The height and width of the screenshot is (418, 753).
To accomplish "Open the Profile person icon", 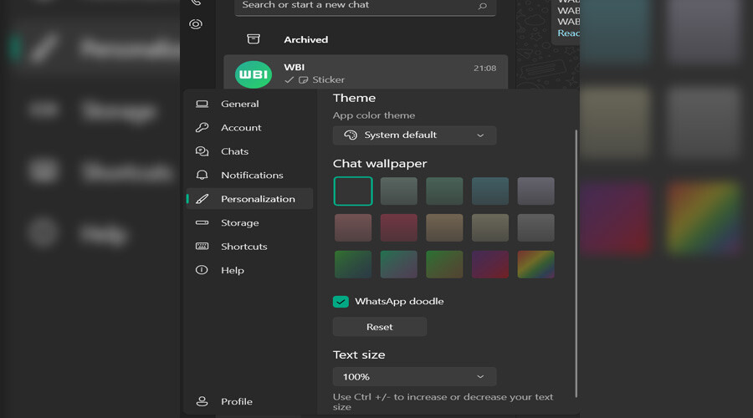I will pos(202,401).
